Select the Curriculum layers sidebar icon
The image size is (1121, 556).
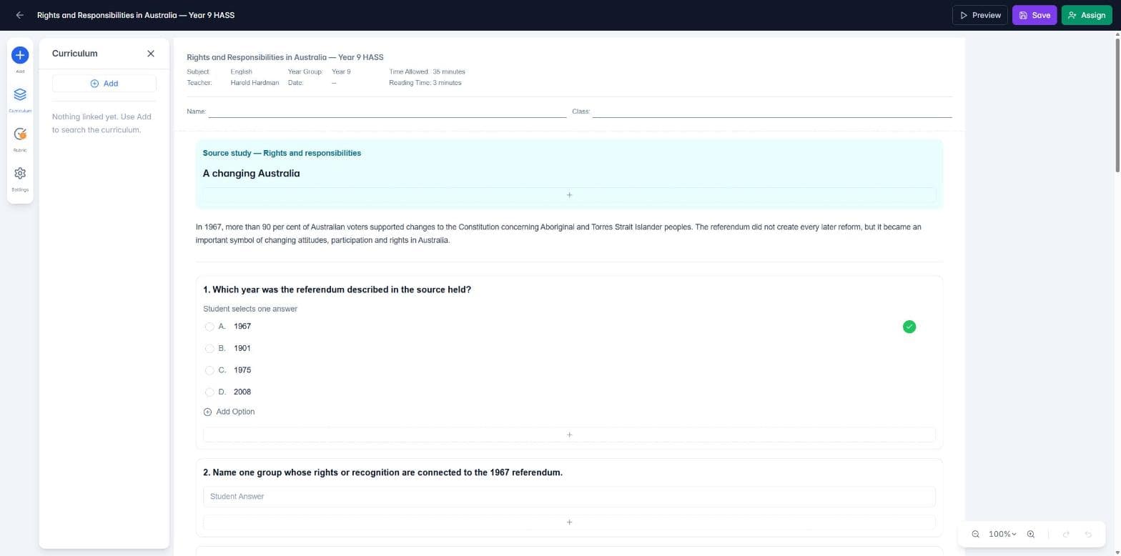pyautogui.click(x=20, y=94)
